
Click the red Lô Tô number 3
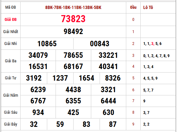[x=152, y=44]
